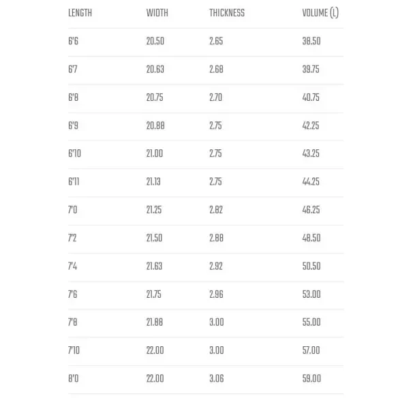Click the 55.00 volume value
The height and width of the screenshot is (398, 398).
coord(311,322)
